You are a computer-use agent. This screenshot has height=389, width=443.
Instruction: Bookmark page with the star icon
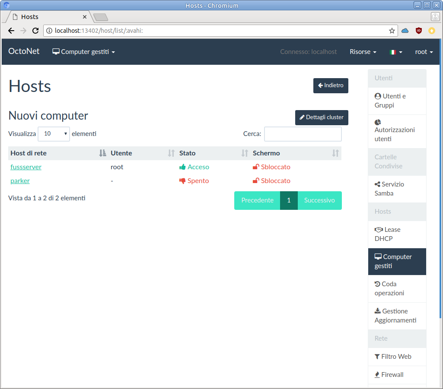[392, 31]
